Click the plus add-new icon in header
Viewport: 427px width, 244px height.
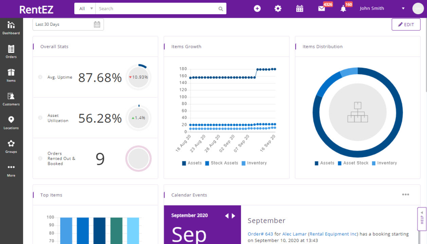(257, 8)
